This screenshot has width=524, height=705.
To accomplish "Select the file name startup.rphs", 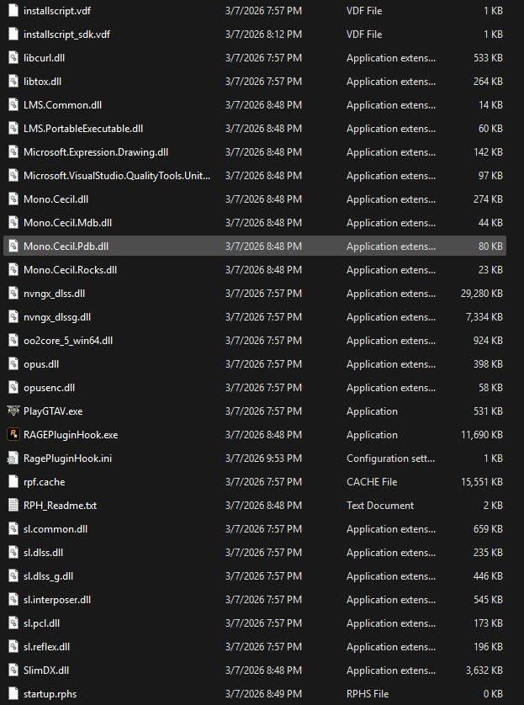I will pos(50,694).
